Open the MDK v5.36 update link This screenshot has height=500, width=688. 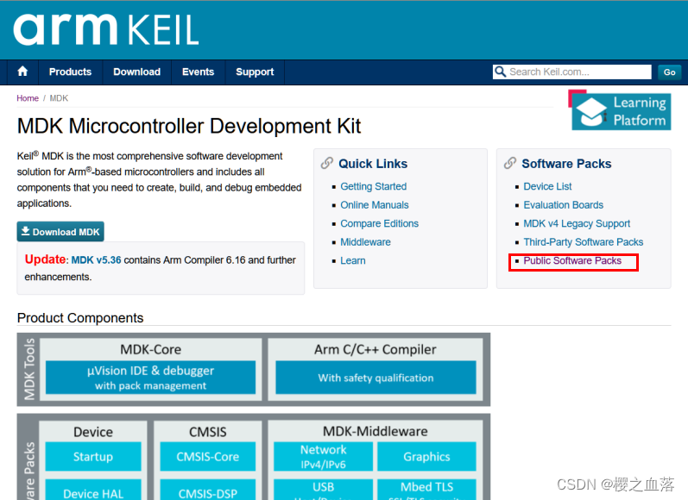point(96,259)
